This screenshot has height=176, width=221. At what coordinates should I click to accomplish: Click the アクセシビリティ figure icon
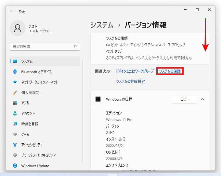[15, 145]
